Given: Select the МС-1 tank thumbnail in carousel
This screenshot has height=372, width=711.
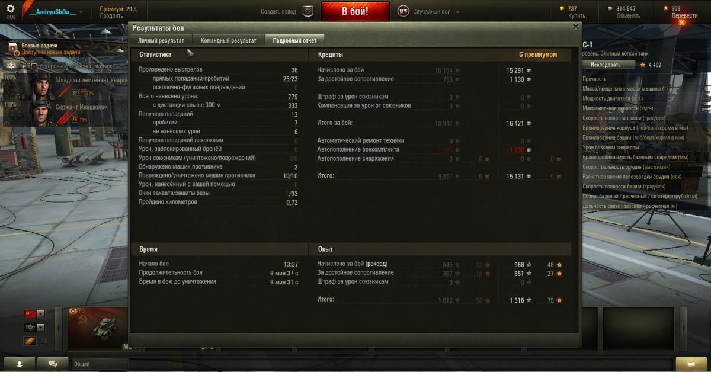Looking at the screenshot, I should coord(98,329).
